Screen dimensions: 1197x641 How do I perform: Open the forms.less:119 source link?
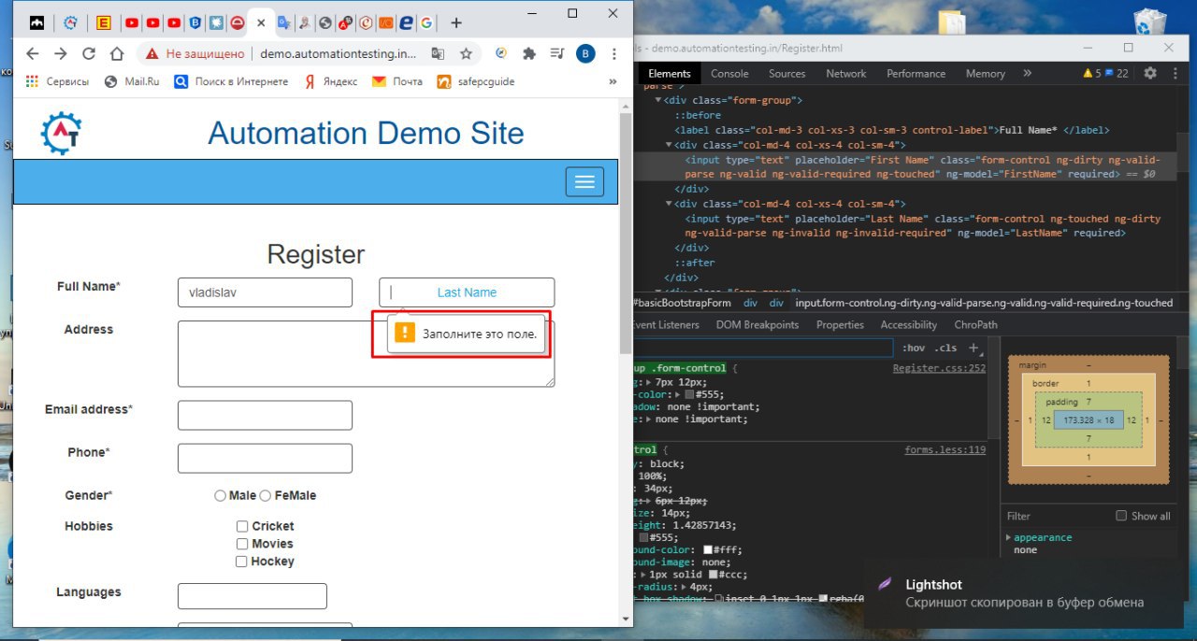[x=945, y=450]
